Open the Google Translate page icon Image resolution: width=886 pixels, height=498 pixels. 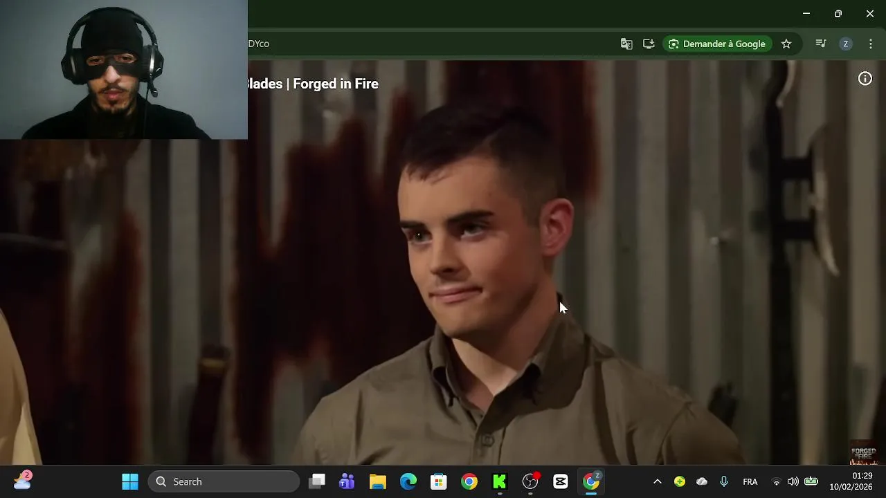[x=626, y=44]
